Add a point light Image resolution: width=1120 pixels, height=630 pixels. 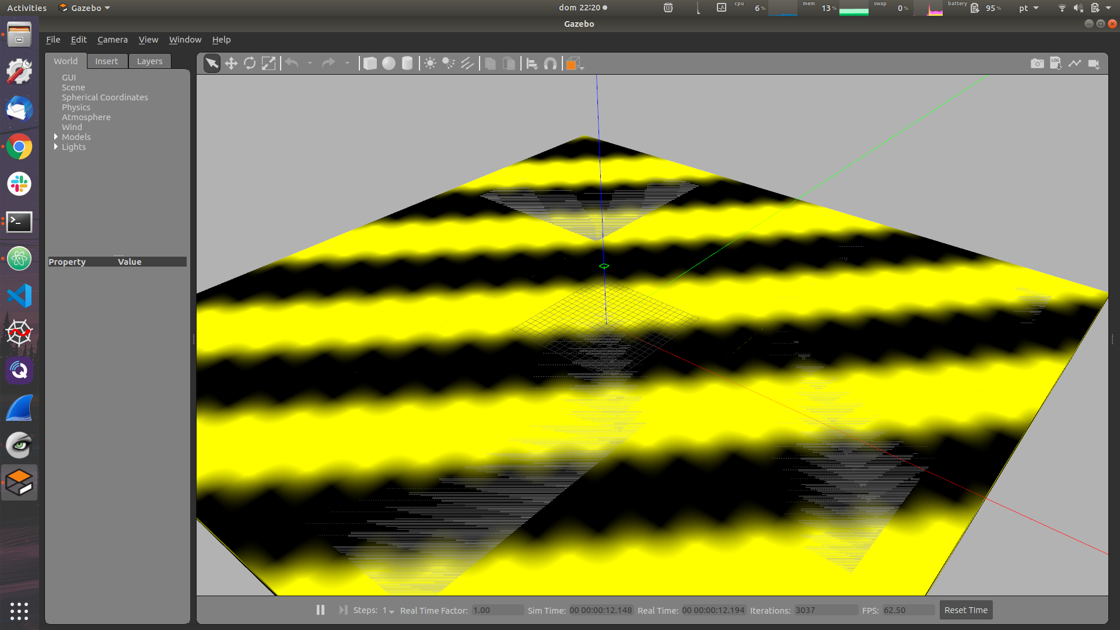click(430, 64)
